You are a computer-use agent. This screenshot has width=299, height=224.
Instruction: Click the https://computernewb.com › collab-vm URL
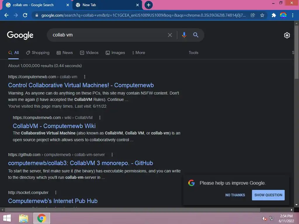tap(43, 77)
